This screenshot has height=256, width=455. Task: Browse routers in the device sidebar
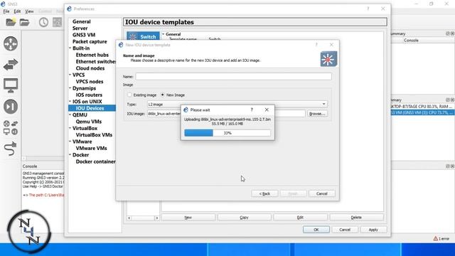[11, 43]
